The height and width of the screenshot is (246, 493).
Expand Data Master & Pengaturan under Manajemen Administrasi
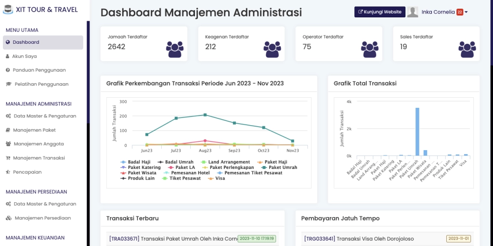(x=45, y=116)
